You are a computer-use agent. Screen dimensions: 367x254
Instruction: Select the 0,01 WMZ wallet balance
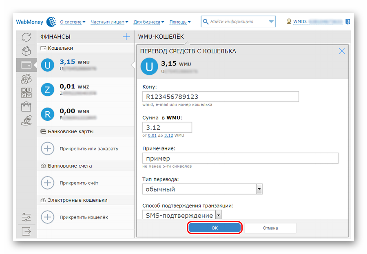tap(75, 86)
